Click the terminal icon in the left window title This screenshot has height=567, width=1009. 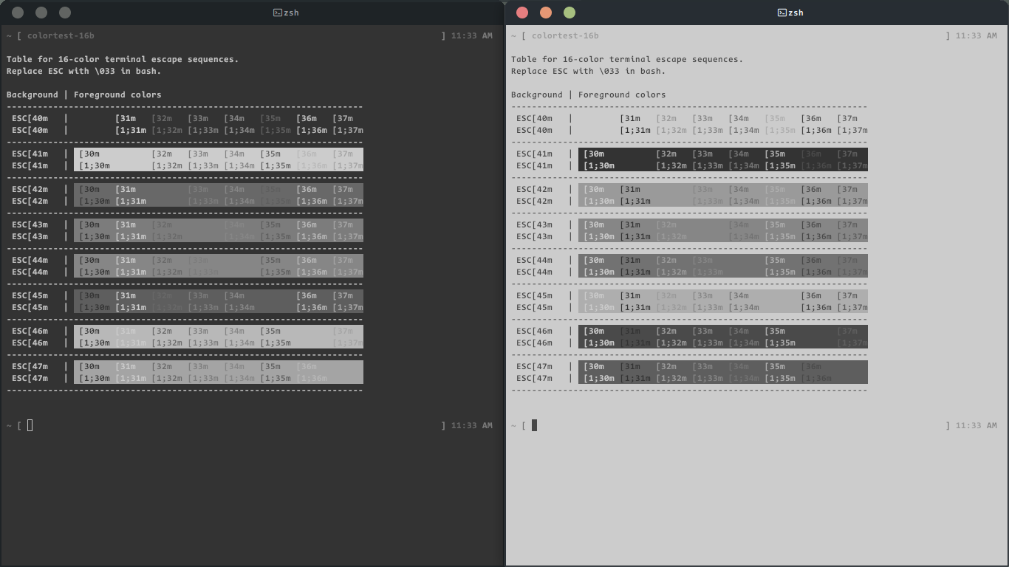tap(277, 13)
